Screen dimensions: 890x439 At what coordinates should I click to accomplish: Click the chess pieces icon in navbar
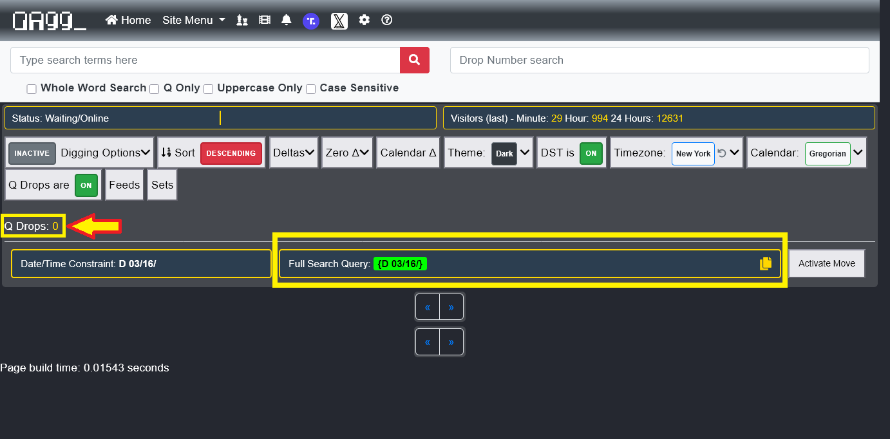click(x=242, y=20)
